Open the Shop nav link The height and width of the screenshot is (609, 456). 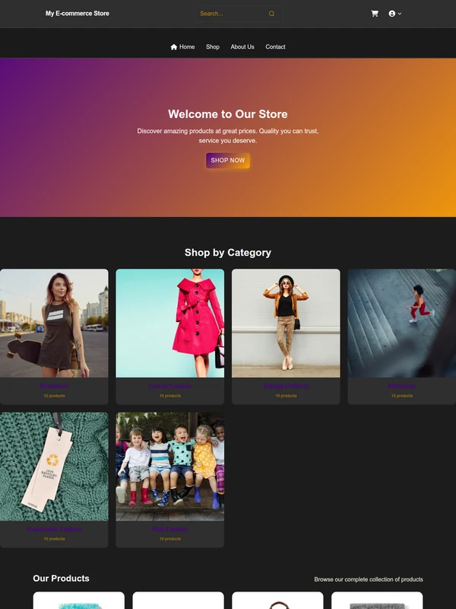tap(213, 46)
